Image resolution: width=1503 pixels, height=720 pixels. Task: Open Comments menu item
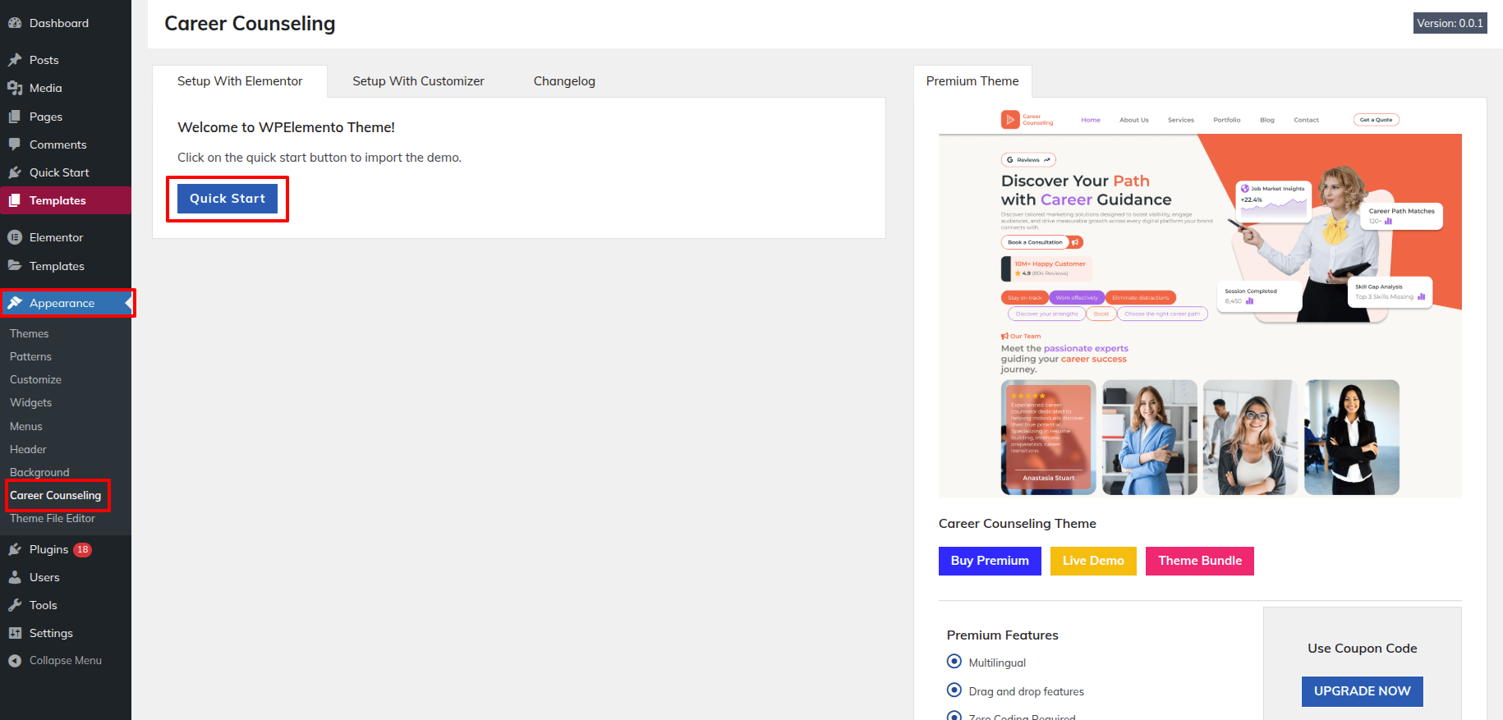click(66, 144)
